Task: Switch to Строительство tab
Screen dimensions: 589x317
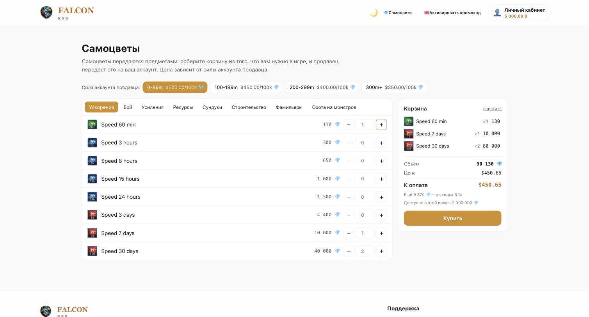Action: coord(249,107)
